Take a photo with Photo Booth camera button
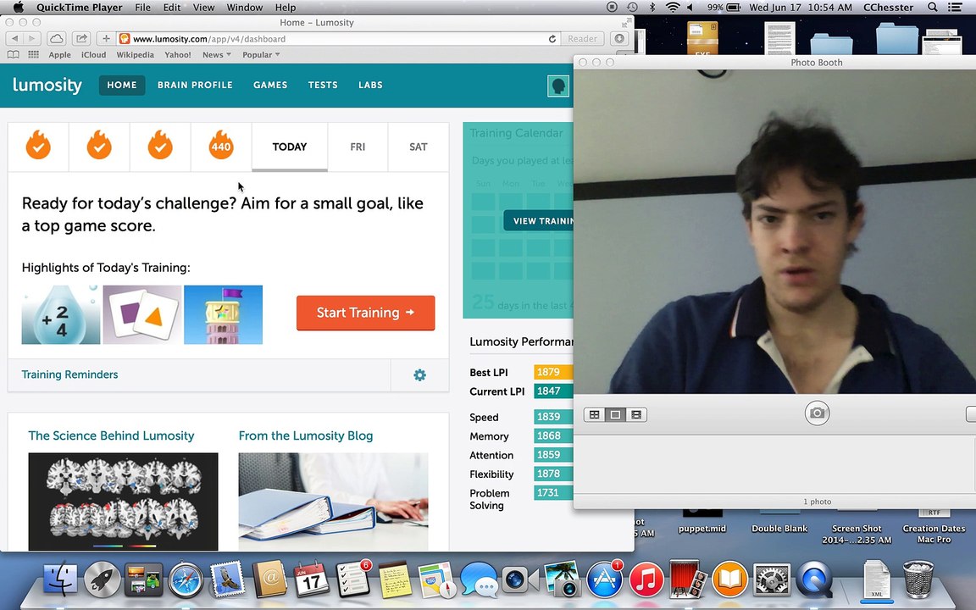Screen dimensions: 976x610 coord(817,413)
